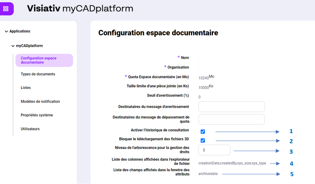Focus the dépassement de quota recipients field
Viewport: 315px width, 184px height.
[x=231, y=119]
